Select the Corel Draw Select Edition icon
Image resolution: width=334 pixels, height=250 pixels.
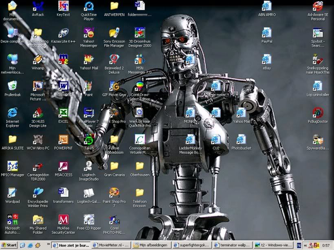pos(140,86)
